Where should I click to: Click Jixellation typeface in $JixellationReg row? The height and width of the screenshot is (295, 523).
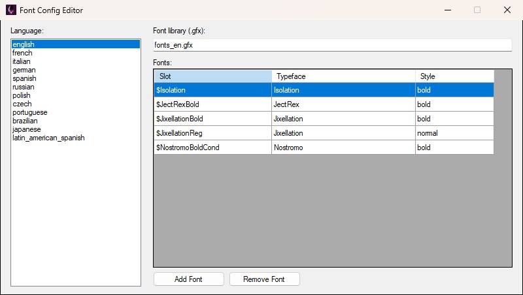coord(344,133)
